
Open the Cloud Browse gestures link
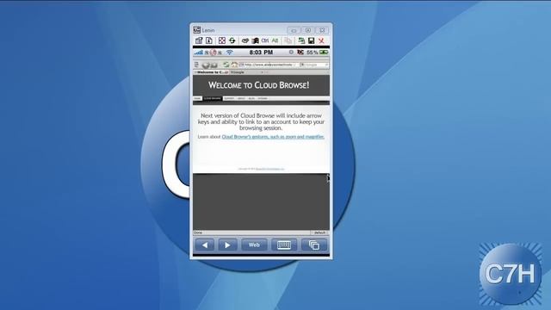coord(273,137)
